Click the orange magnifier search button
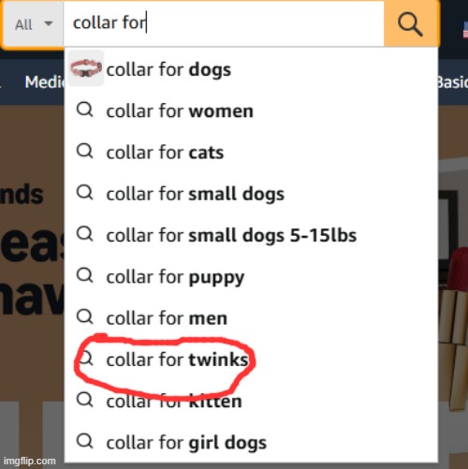The image size is (468, 469). coord(411,23)
